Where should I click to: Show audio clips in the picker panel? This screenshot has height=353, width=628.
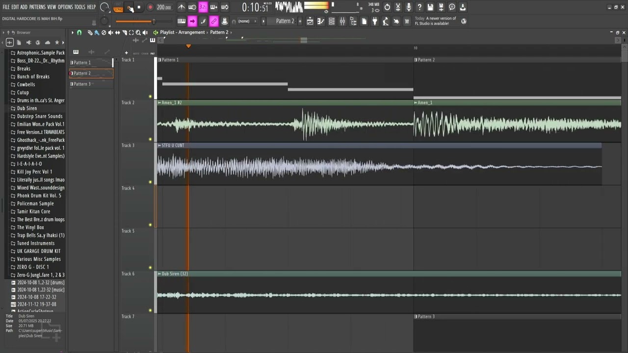coord(91,52)
